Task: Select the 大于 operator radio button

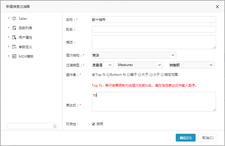Action: (x=140, y=75)
